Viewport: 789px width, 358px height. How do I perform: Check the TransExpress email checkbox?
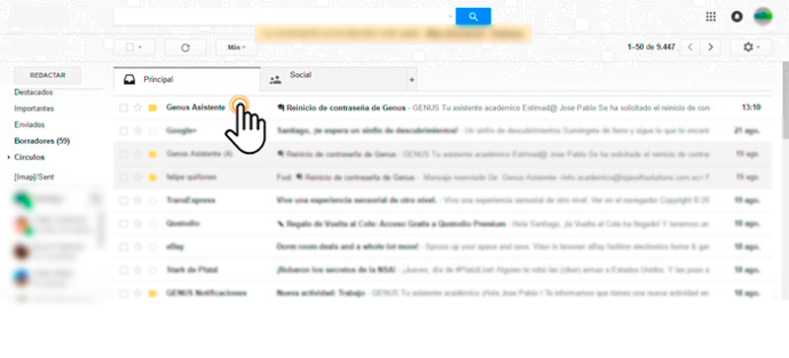[x=123, y=200]
